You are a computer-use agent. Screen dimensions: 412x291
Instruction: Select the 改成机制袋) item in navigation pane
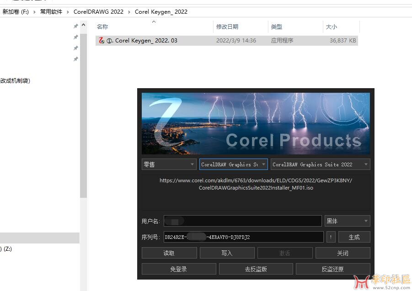coord(15,80)
